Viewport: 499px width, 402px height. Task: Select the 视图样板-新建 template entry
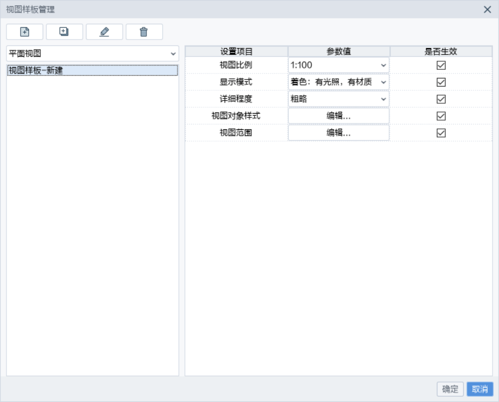[x=92, y=70]
